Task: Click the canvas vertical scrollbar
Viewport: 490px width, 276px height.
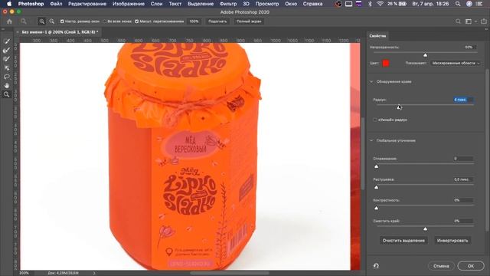Action: [x=362, y=153]
